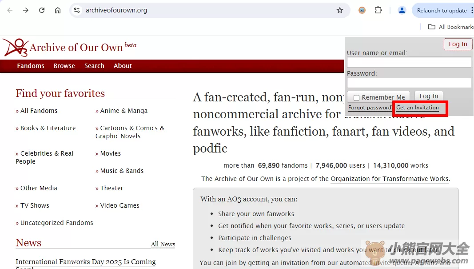
Task: Open the All Fandoms link
Action: point(39,111)
